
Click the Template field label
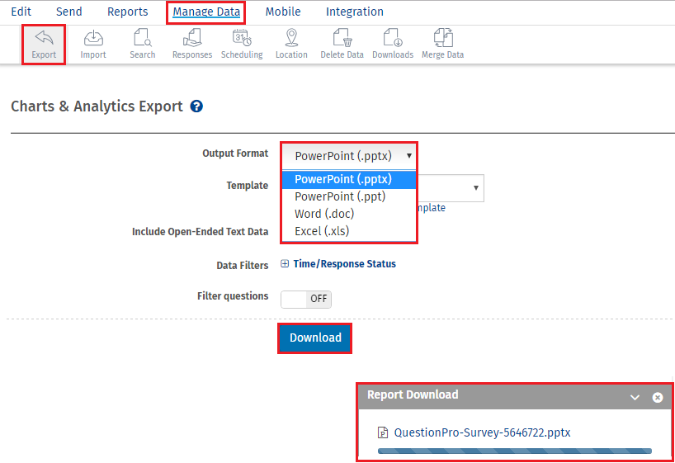[248, 186]
